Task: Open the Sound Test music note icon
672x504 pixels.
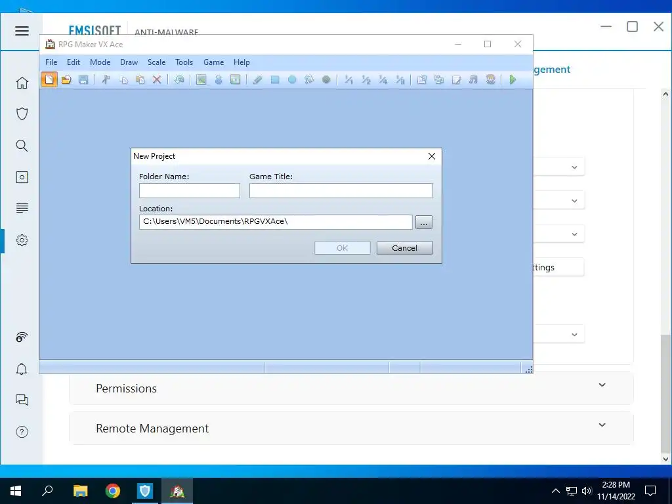Action: point(473,79)
